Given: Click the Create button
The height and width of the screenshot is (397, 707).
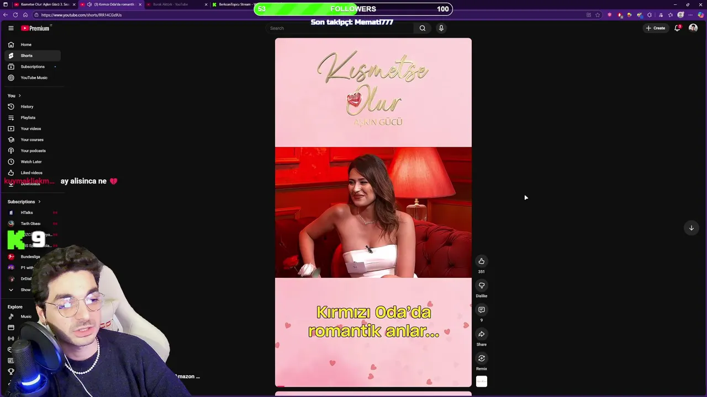Looking at the screenshot, I should pyautogui.click(x=656, y=28).
